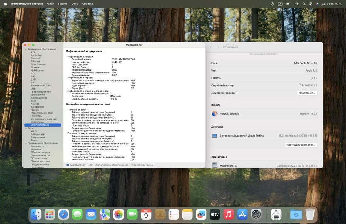The height and width of the screenshot is (224, 346).
Task: Select Графика/Дисплеи in sidebar
Action: [x=40, y=92]
